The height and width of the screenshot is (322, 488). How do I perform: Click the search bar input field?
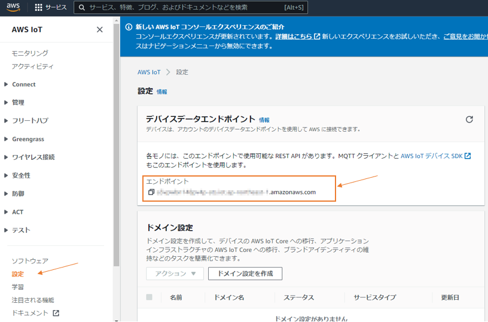pyautogui.click(x=185, y=8)
